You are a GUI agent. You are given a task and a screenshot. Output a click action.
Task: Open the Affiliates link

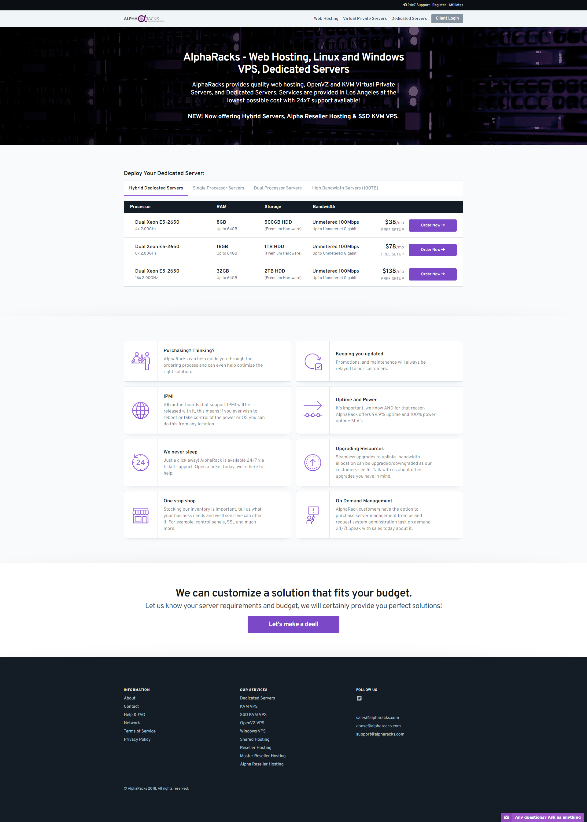coord(456,5)
